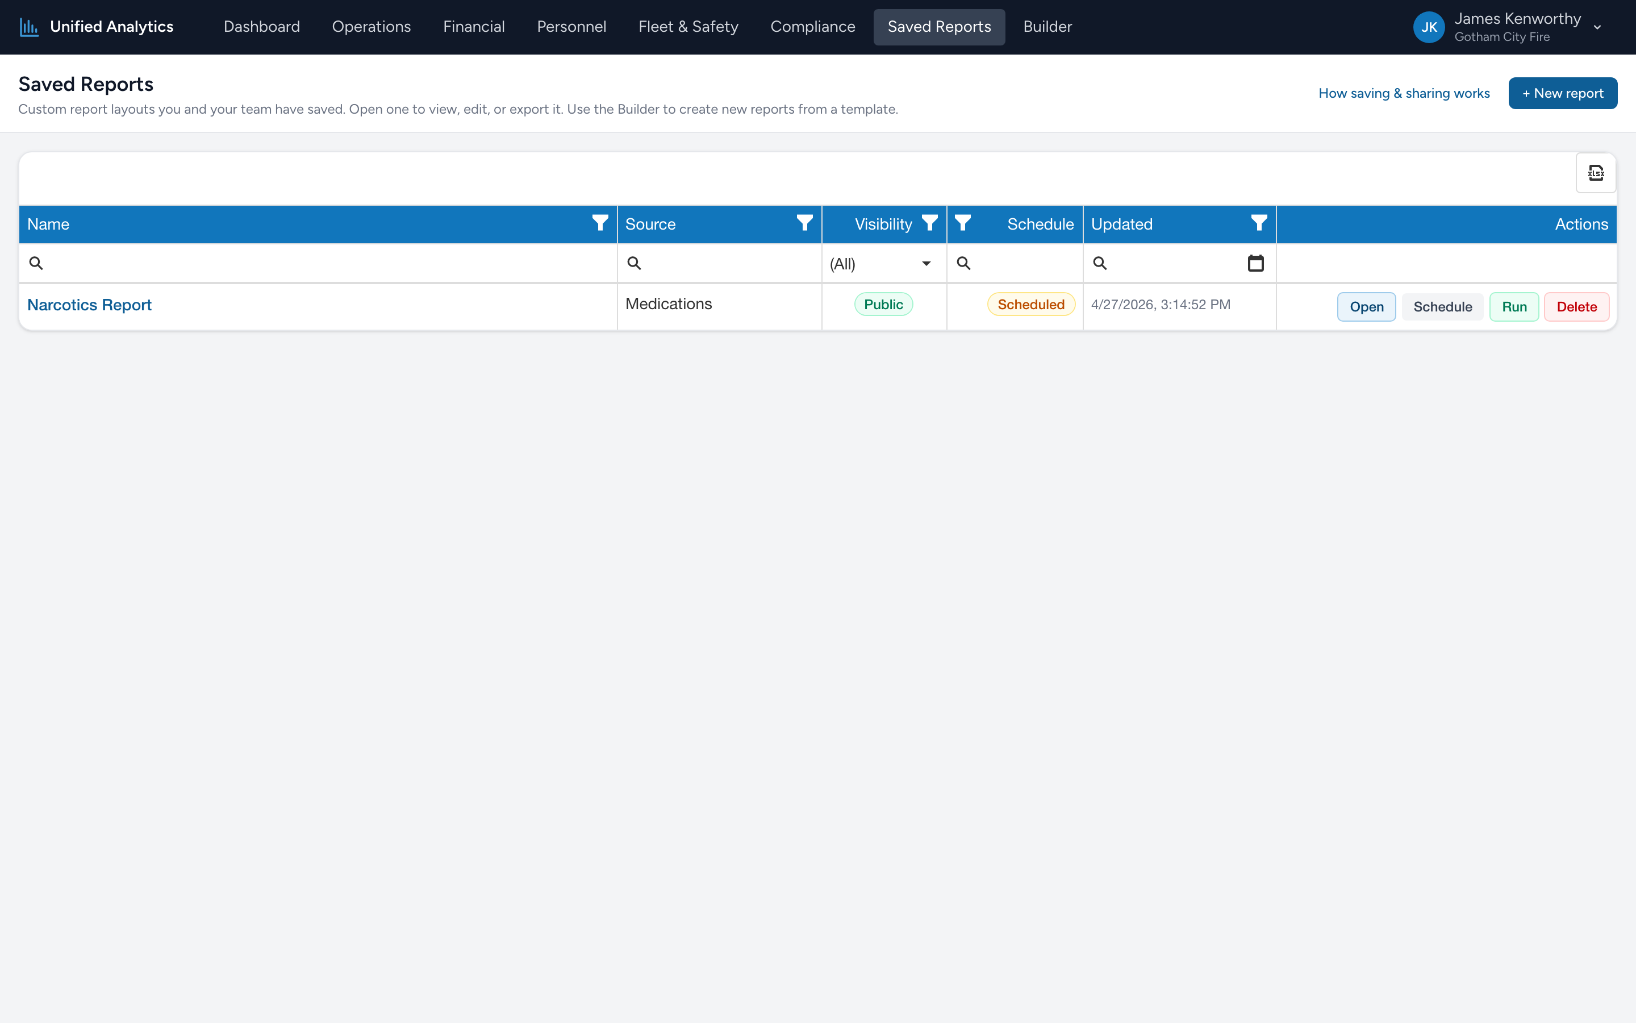
Task: Open the Compliance tab
Action: coord(812,27)
